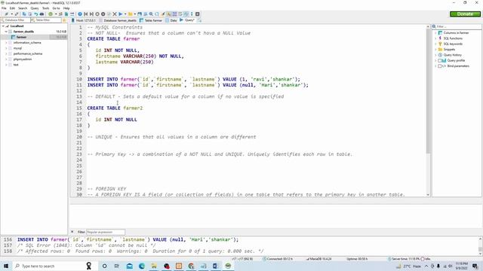This screenshot has height=271, width=483.
Task: Go to last row toolbar icon
Action: pyautogui.click(x=91, y=14)
